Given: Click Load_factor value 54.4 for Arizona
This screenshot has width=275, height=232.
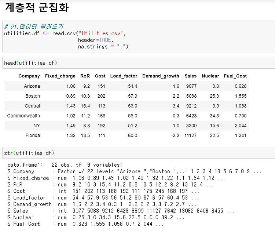Looking at the screenshot, I should 133,86.
